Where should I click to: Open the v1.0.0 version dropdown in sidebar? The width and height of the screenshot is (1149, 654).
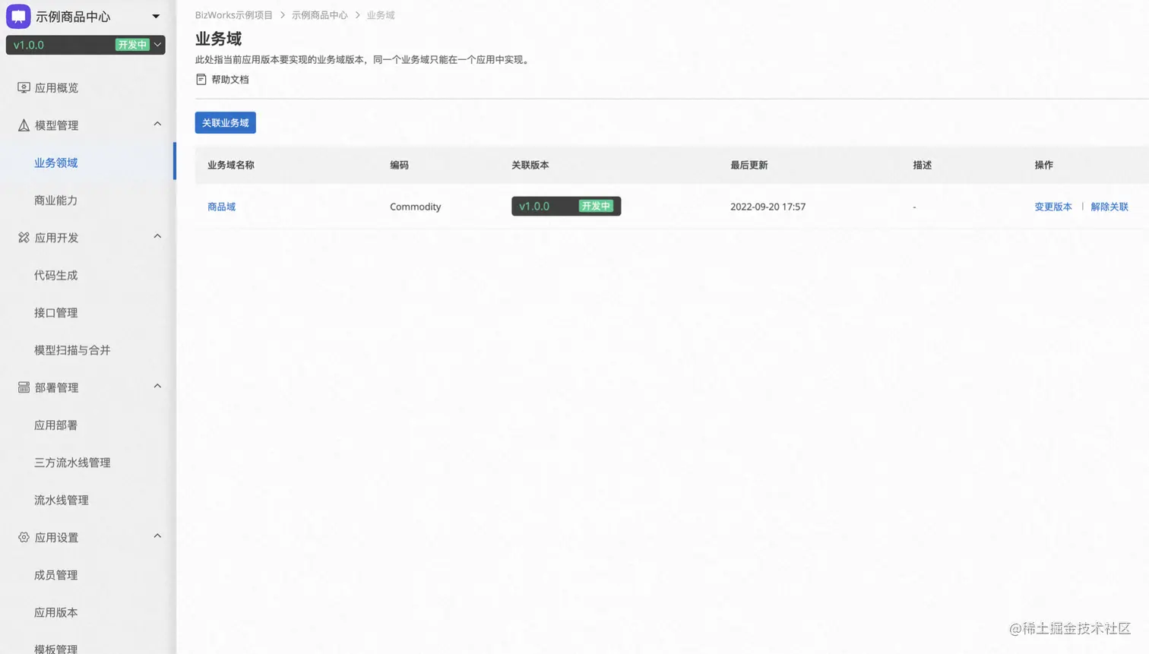(x=85, y=45)
